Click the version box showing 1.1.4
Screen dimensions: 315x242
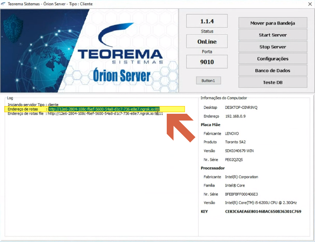(x=207, y=21)
